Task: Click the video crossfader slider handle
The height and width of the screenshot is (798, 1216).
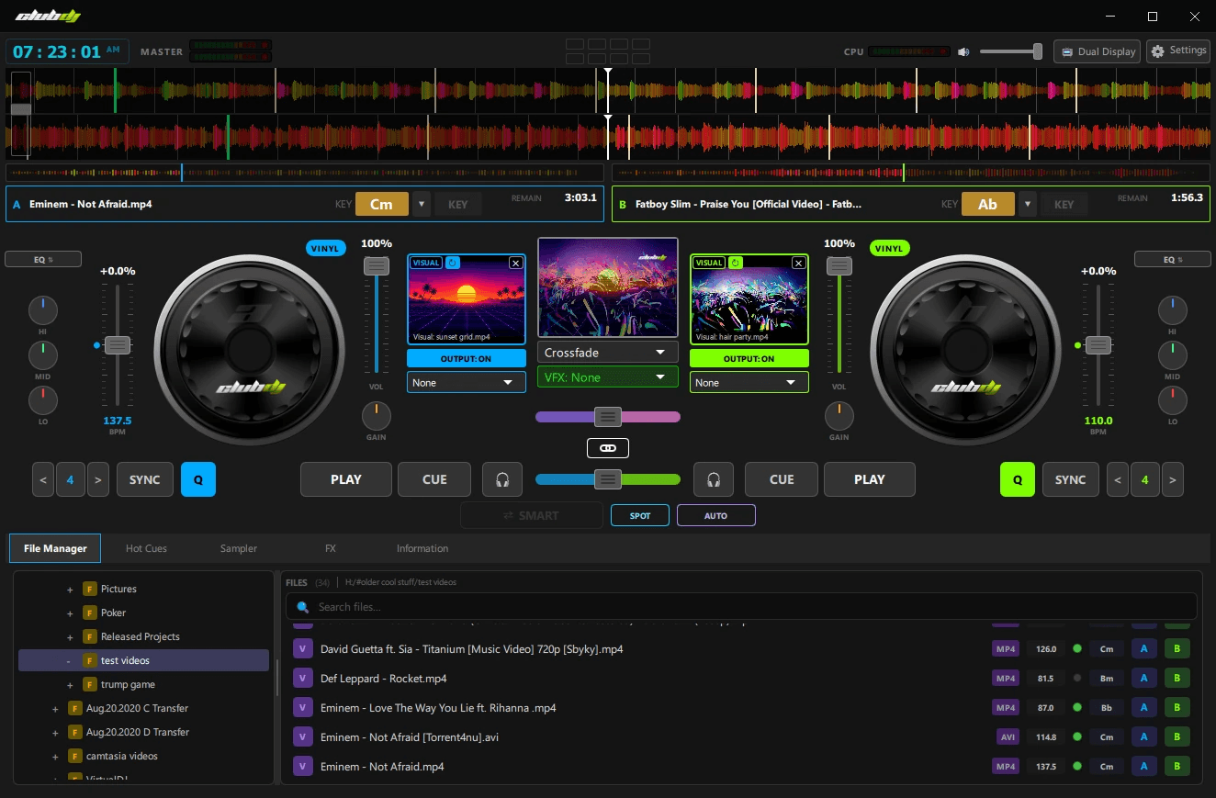Action: pyautogui.click(x=608, y=417)
